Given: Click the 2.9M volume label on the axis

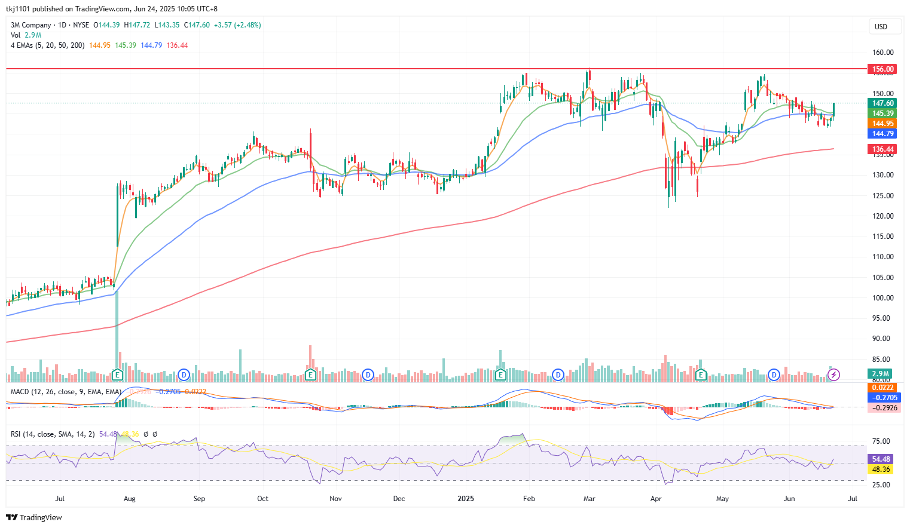Looking at the screenshot, I should click(x=880, y=374).
